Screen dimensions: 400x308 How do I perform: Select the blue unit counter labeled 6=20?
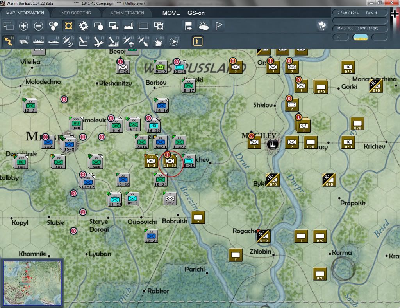pos(161,142)
